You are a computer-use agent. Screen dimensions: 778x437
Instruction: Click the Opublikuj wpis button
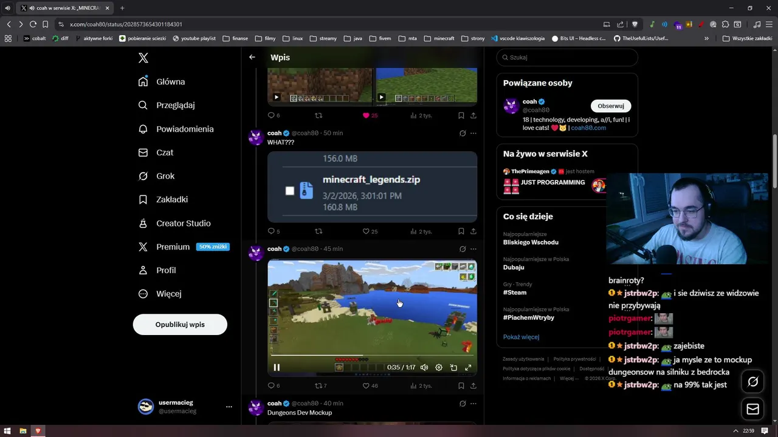click(x=180, y=324)
